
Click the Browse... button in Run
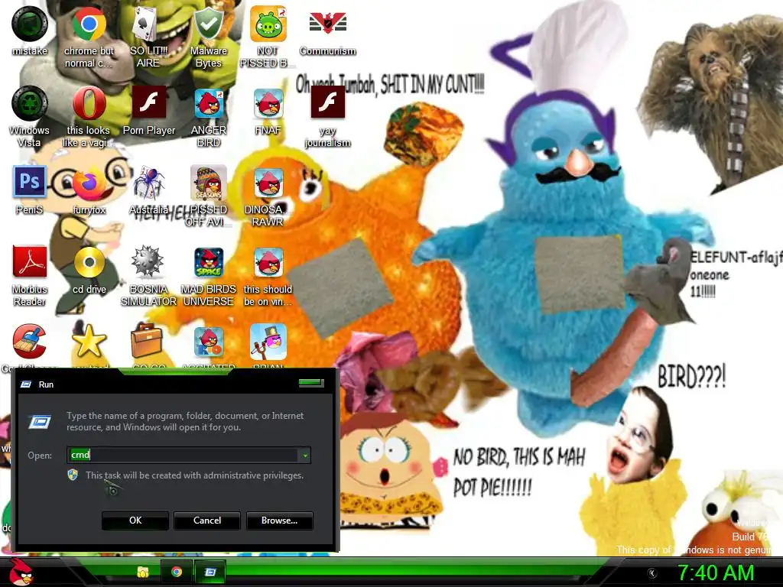click(280, 520)
